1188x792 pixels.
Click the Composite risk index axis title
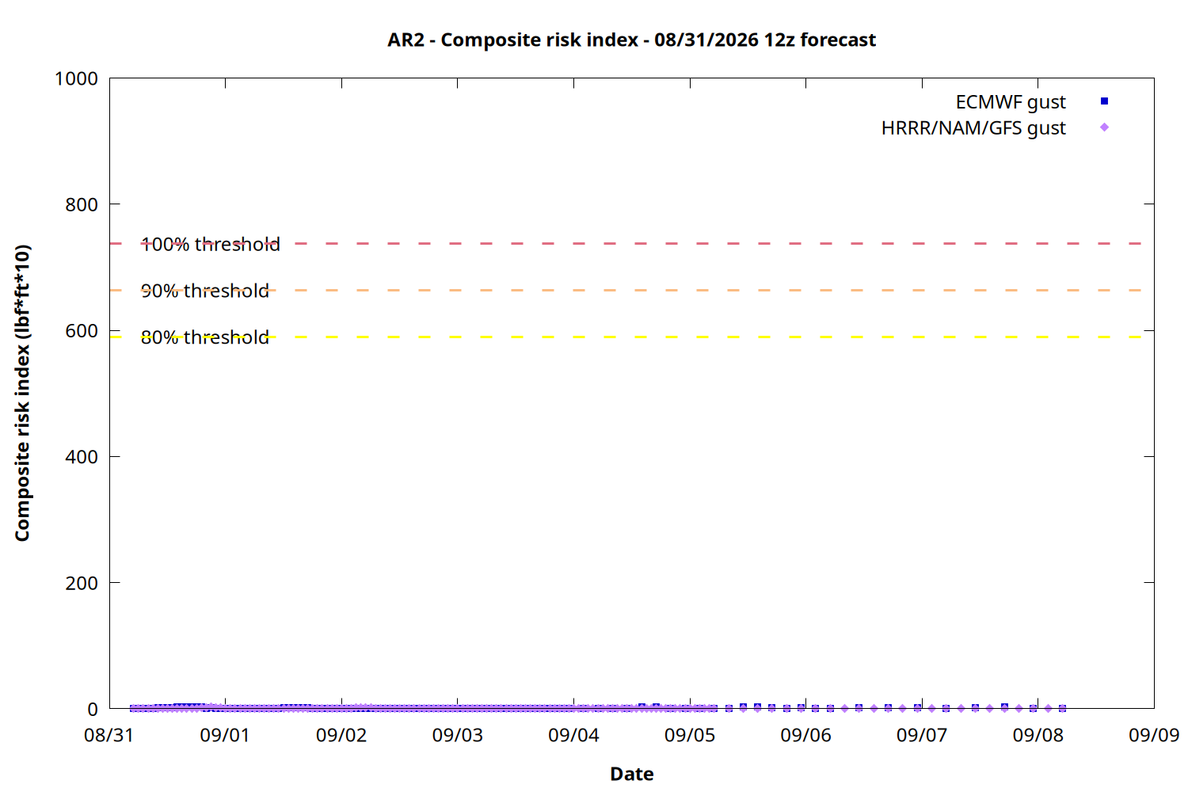click(x=22, y=393)
